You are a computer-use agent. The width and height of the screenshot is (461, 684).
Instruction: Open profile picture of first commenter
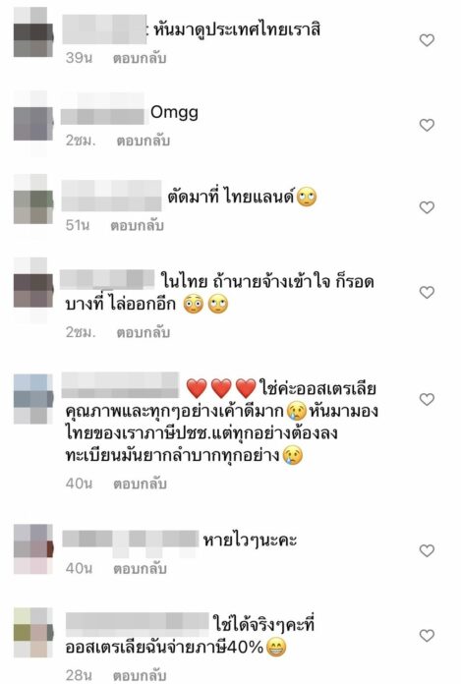pos(33,32)
